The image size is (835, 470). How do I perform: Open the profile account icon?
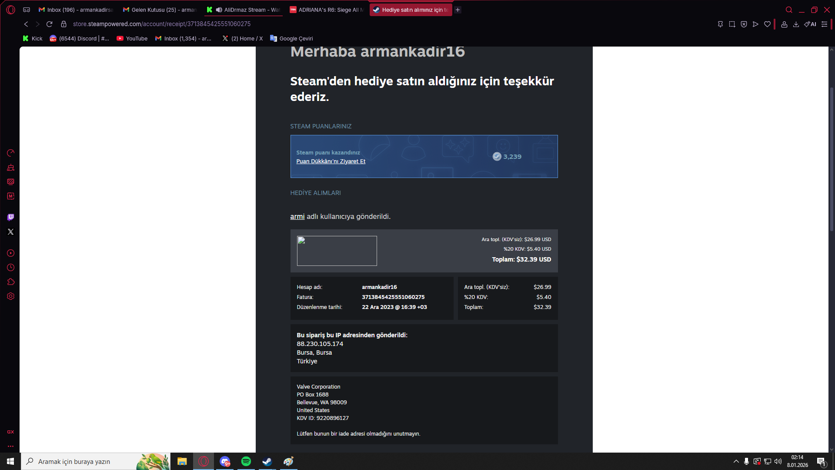[x=784, y=24]
